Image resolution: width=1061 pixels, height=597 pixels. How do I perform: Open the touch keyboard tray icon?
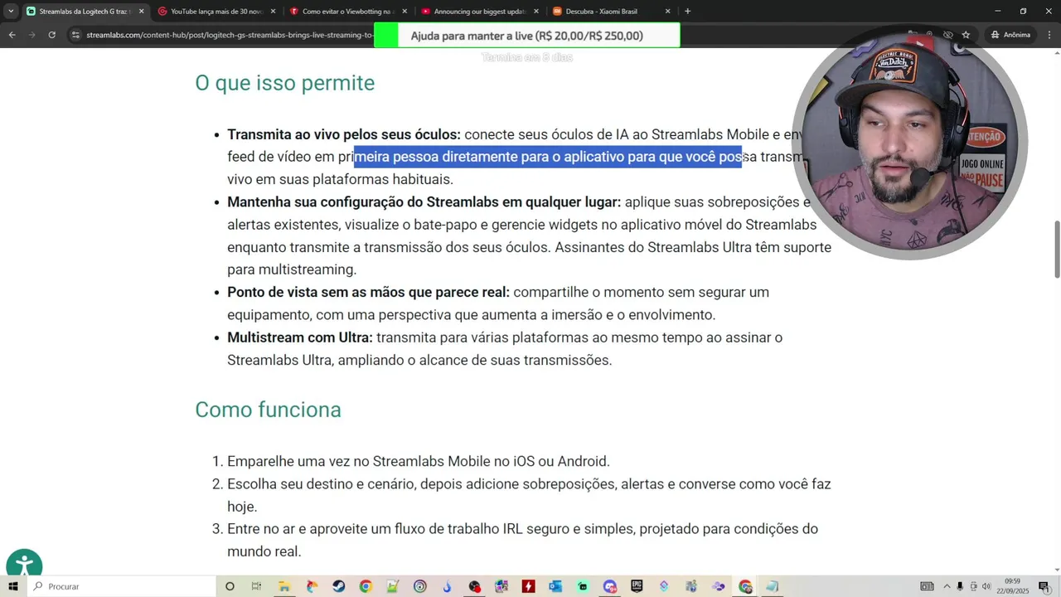tap(927, 586)
